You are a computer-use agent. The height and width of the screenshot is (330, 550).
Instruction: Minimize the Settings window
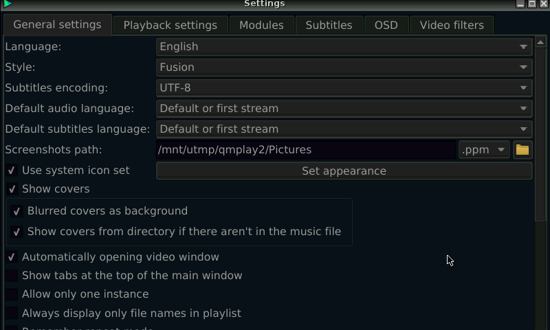coord(520,3)
